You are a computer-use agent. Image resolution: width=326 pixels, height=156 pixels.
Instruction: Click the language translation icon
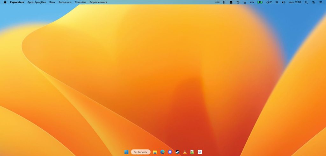click(x=313, y=2)
